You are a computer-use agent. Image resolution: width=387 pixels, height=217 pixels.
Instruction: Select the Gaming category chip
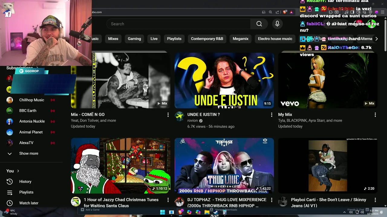click(134, 39)
